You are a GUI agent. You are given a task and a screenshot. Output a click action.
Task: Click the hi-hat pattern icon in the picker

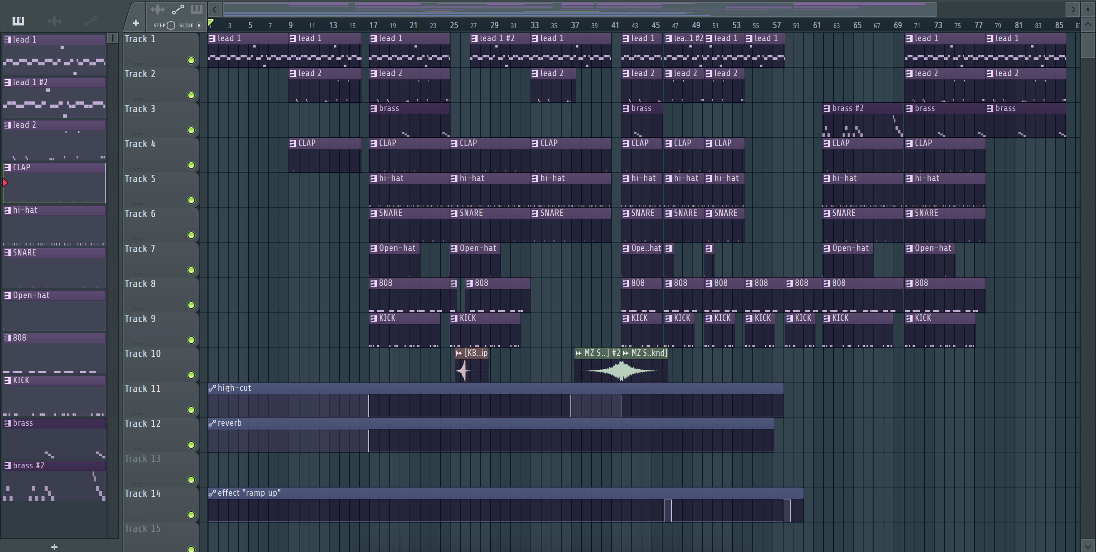coord(8,210)
